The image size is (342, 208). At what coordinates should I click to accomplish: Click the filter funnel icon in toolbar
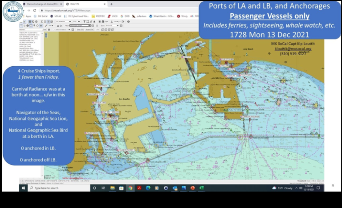(x=84, y=21)
